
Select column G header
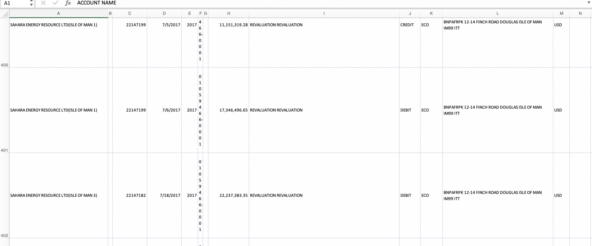(x=206, y=14)
